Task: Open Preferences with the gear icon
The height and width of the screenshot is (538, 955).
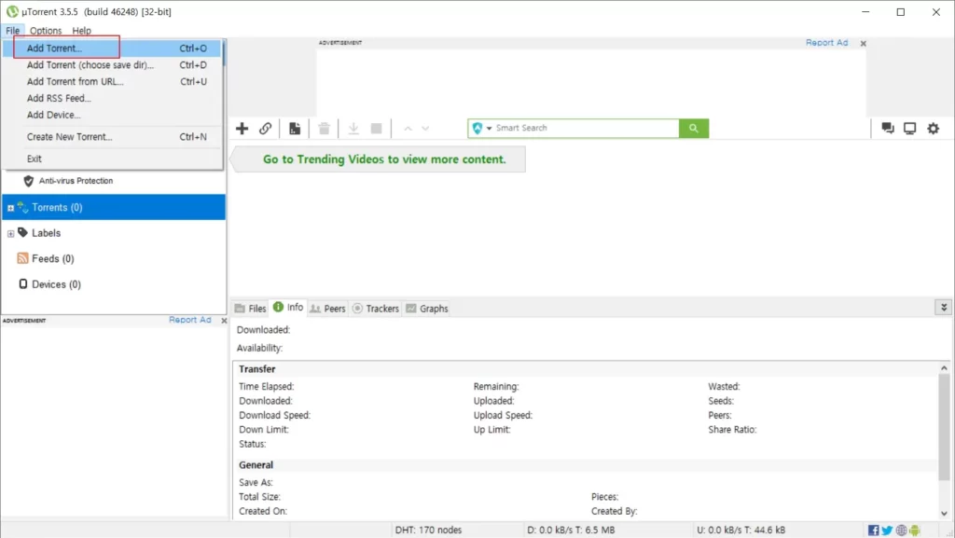Action: pyautogui.click(x=933, y=129)
